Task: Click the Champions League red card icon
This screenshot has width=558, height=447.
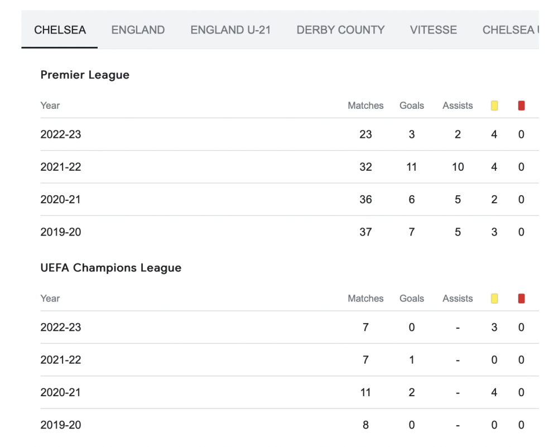Action: tap(521, 299)
